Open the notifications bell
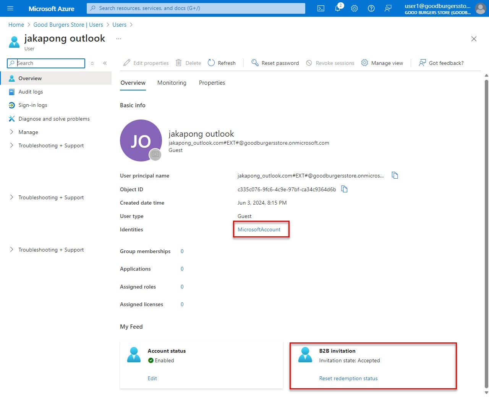Screen dimensions: 489x397 pos(337,8)
